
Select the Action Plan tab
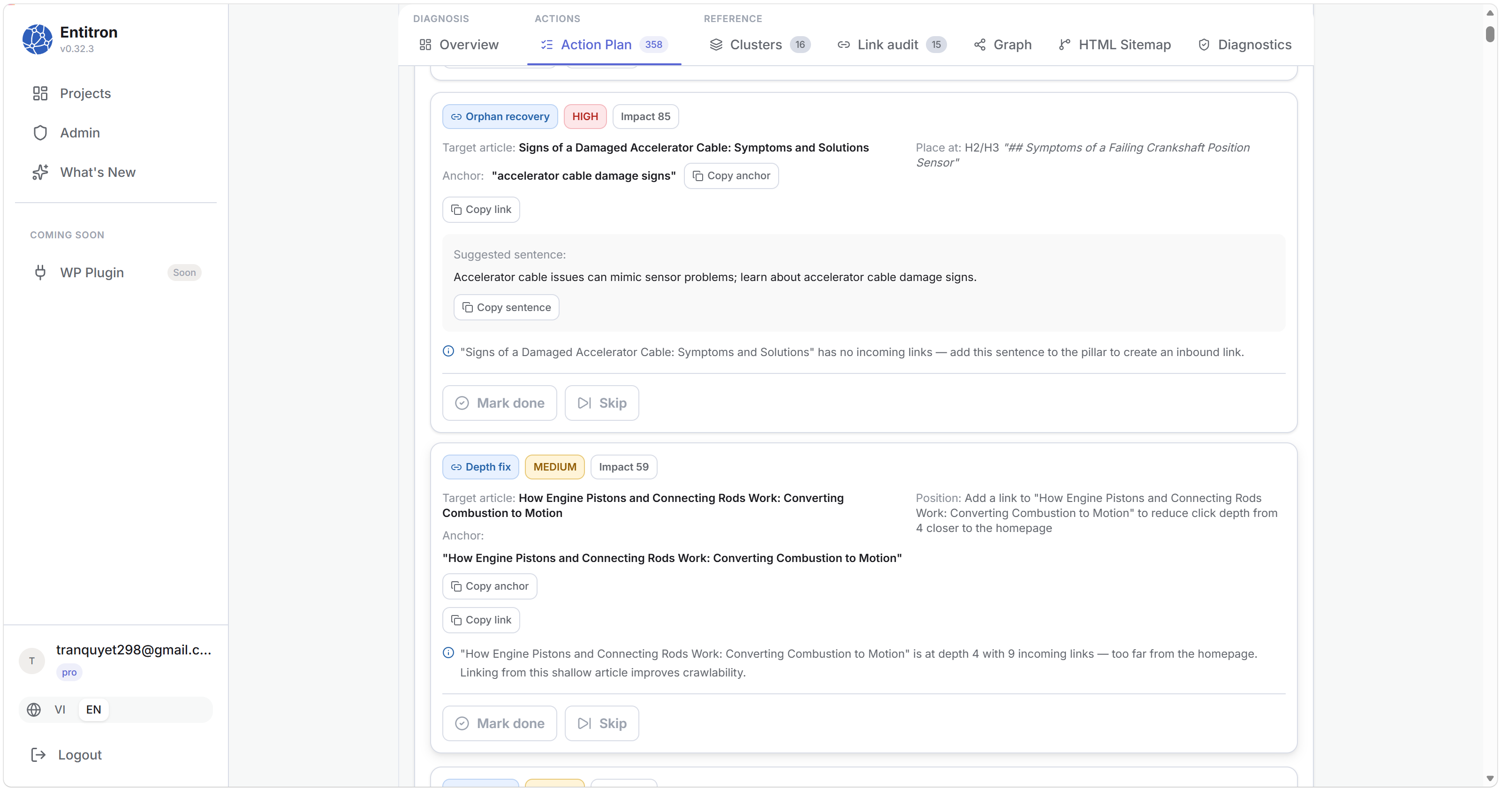604,44
